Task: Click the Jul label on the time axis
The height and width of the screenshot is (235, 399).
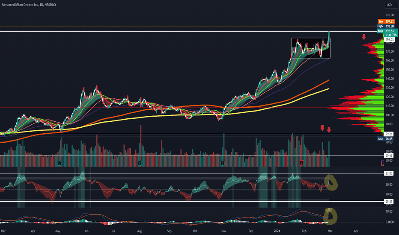Action: pos(113,231)
